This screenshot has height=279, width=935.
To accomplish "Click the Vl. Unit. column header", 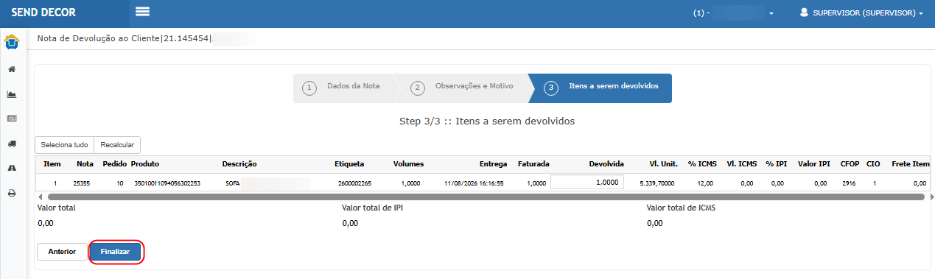I will click(x=663, y=163).
